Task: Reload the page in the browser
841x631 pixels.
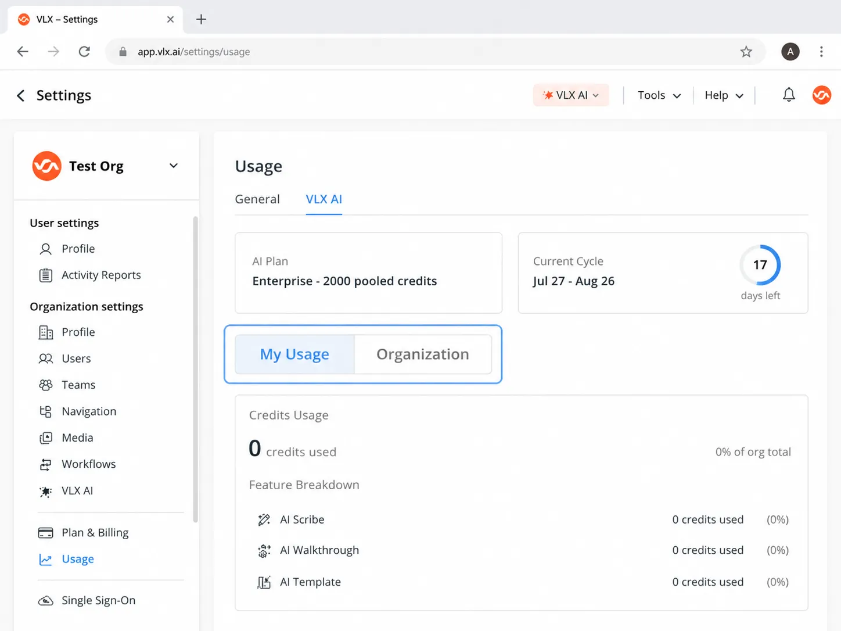Action: point(84,52)
